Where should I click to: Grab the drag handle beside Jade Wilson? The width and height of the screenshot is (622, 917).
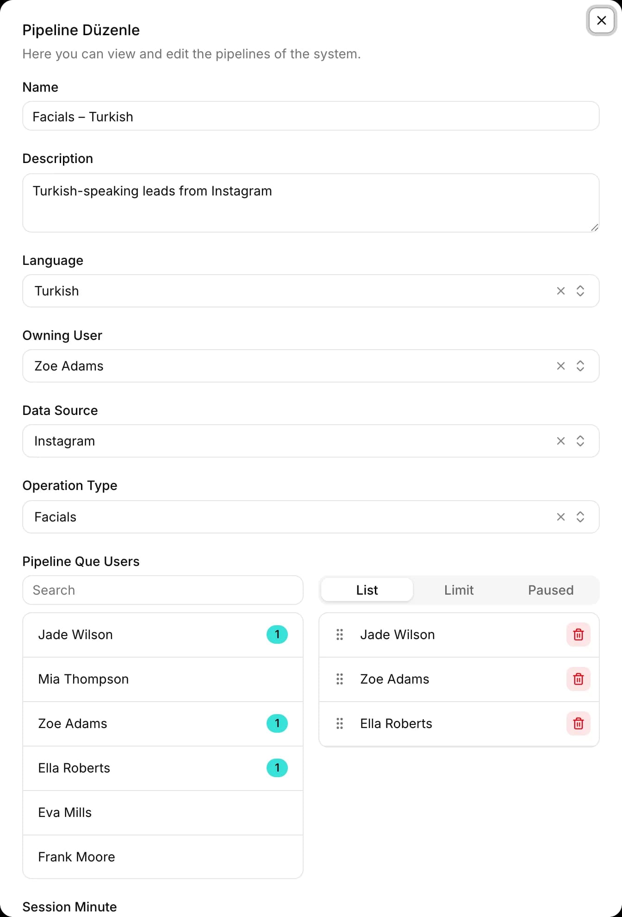340,634
